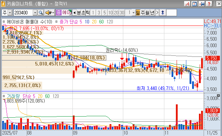The height and width of the screenshot is (136, 222).
Task: Click the volume panel orange 20 label
Action: [x=40, y=96]
